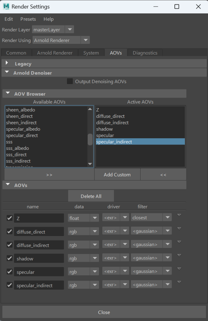Click scroll-down arrow of Available AOVs list
208x321 pixels.
tap(90, 164)
